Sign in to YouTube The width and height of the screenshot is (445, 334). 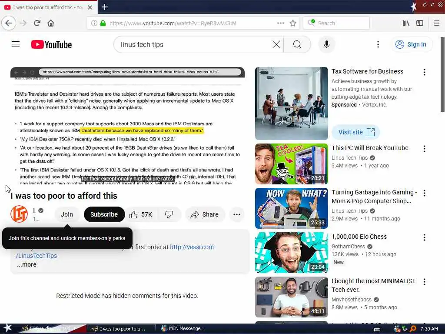click(411, 44)
